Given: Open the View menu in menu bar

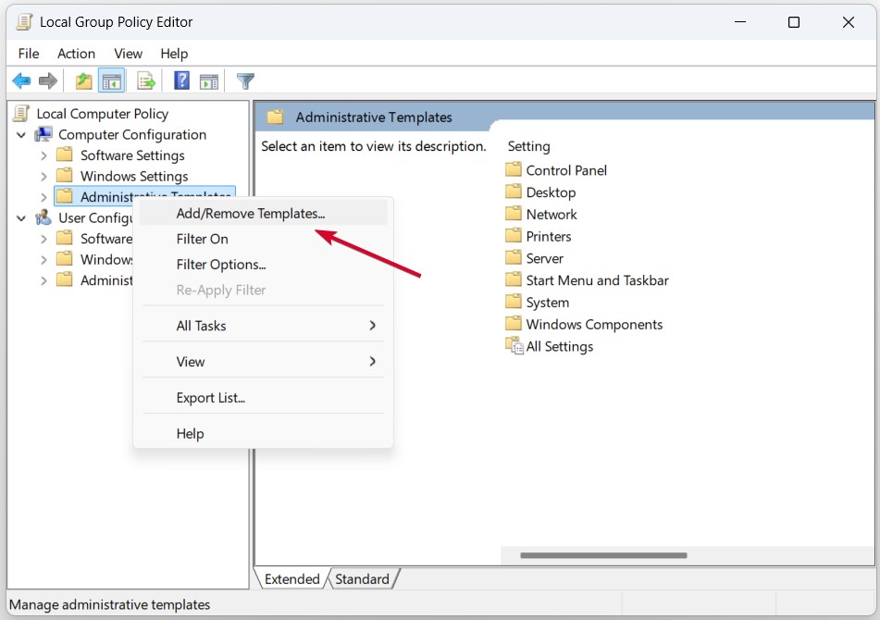Looking at the screenshot, I should point(128,54).
